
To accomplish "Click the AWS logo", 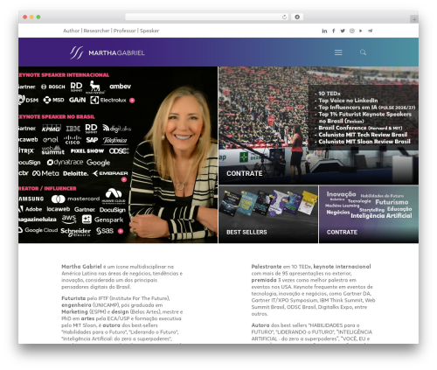I will click(69, 219).
